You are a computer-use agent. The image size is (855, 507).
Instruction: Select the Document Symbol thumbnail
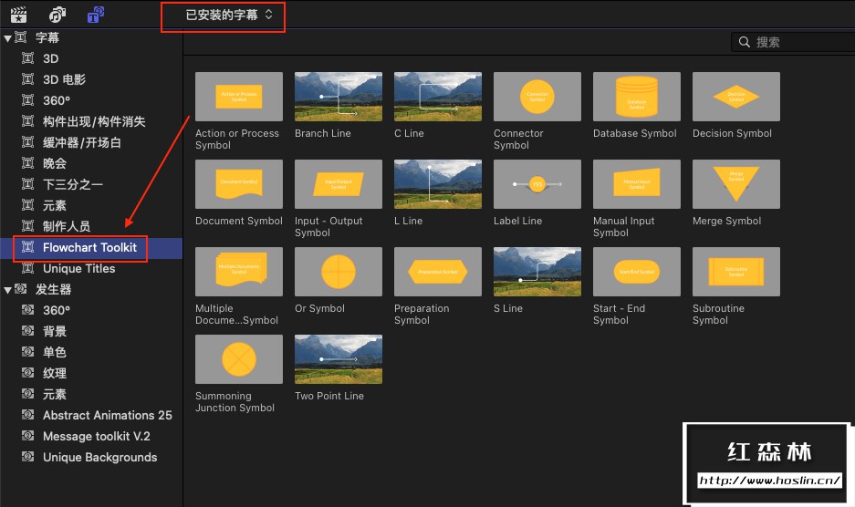coord(239,184)
